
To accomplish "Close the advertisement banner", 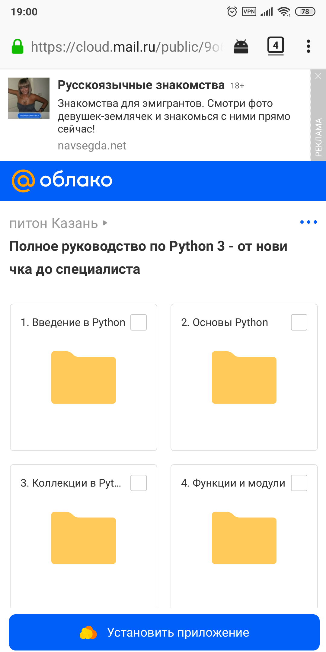I will tap(318, 76).
